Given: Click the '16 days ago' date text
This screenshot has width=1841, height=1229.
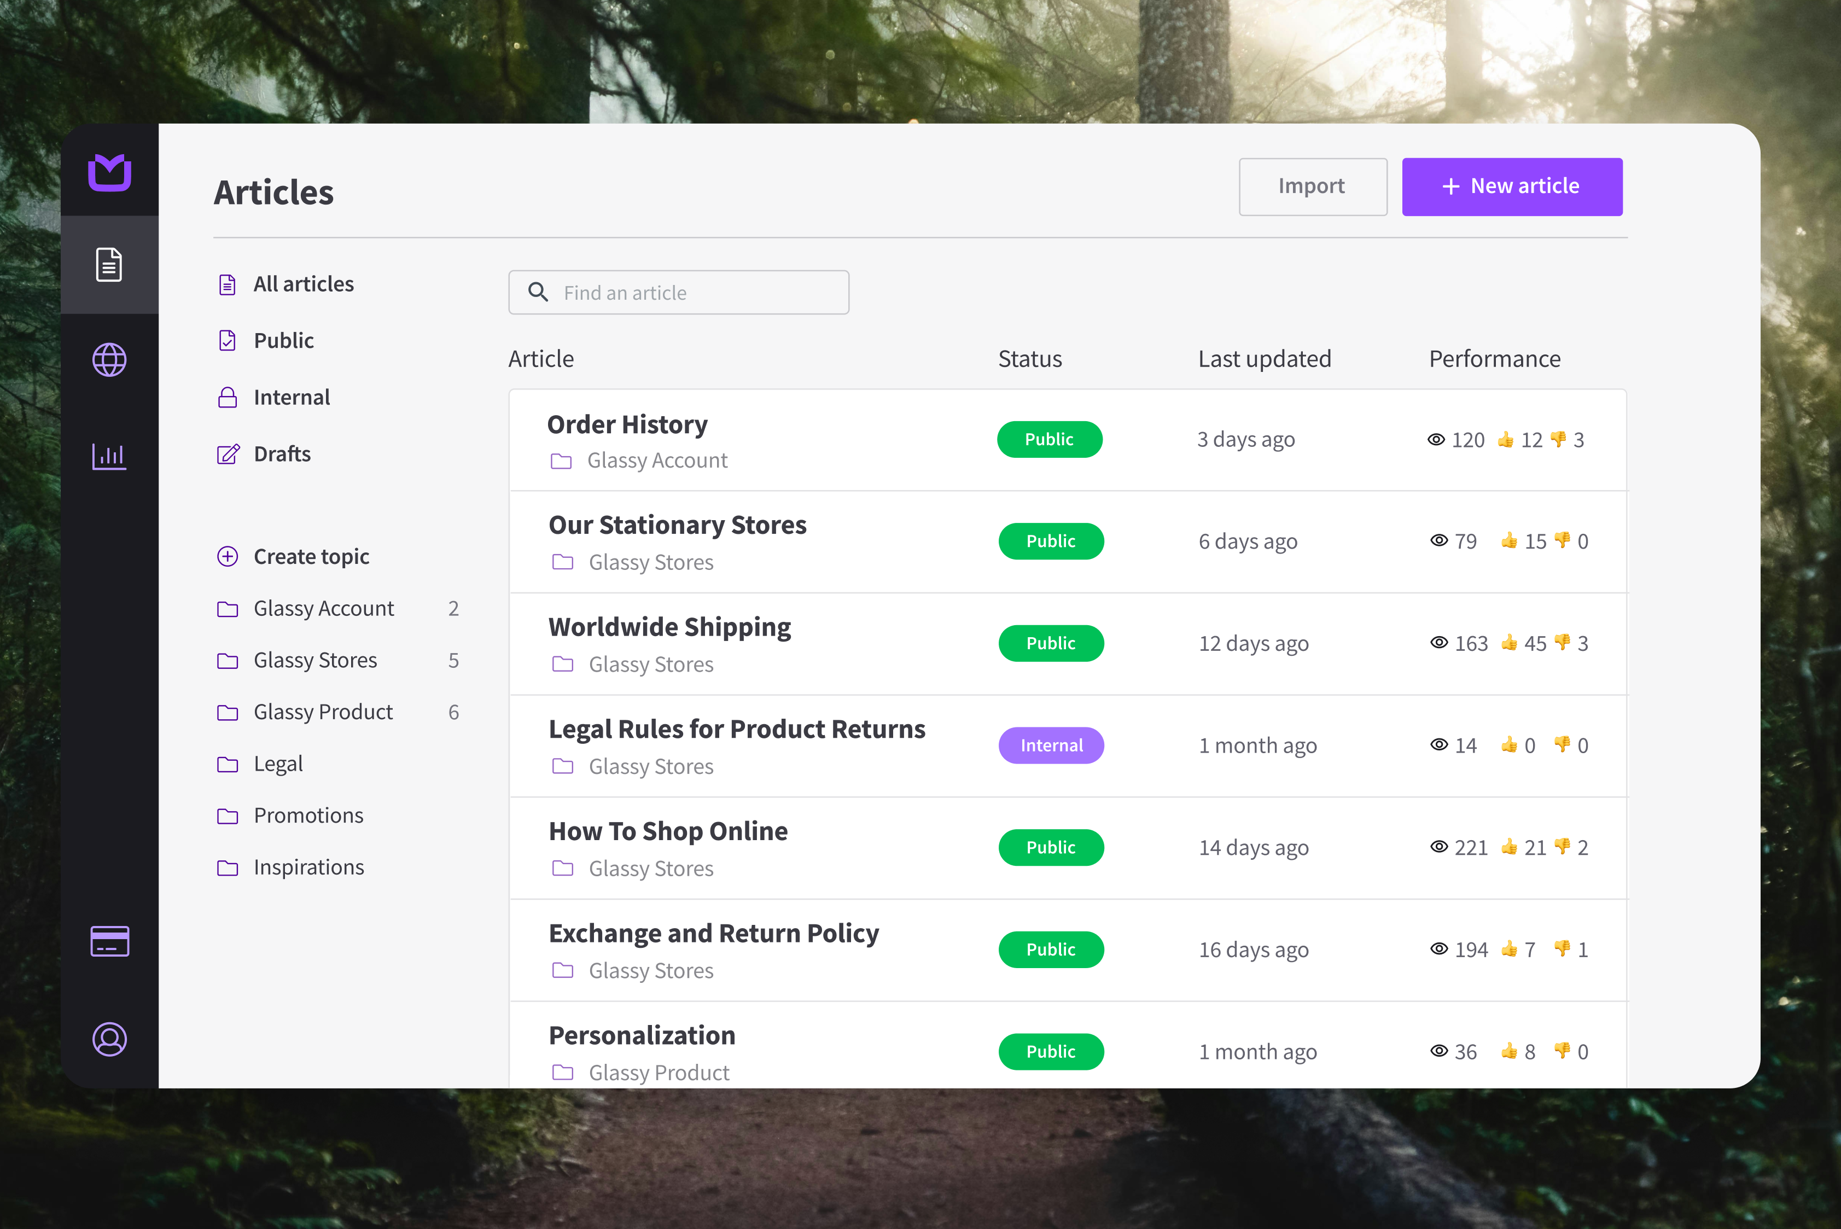Looking at the screenshot, I should tap(1253, 950).
